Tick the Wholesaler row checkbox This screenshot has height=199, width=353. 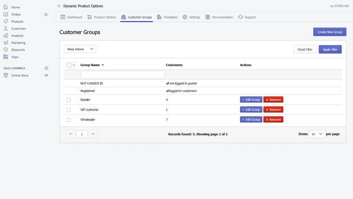pyautogui.click(x=69, y=119)
